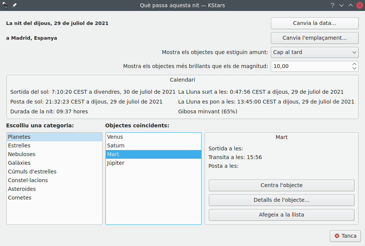Click 'Afegeix a la llista' button
This screenshot has height=246, width=365.
tap(281, 215)
